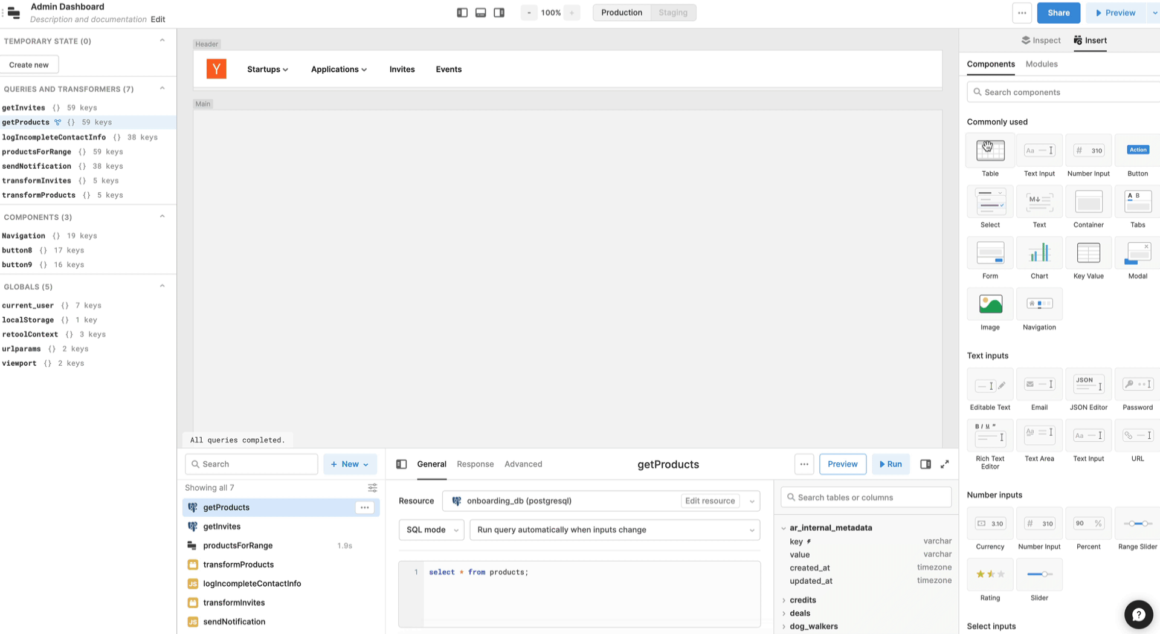This screenshot has width=1160, height=634.
Task: Click the Y logo in header
Action: [216, 69]
